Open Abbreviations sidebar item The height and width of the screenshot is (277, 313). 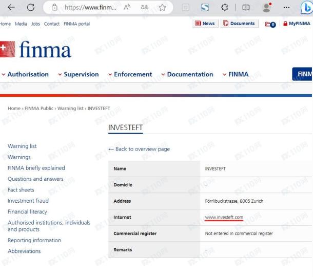[x=24, y=251]
